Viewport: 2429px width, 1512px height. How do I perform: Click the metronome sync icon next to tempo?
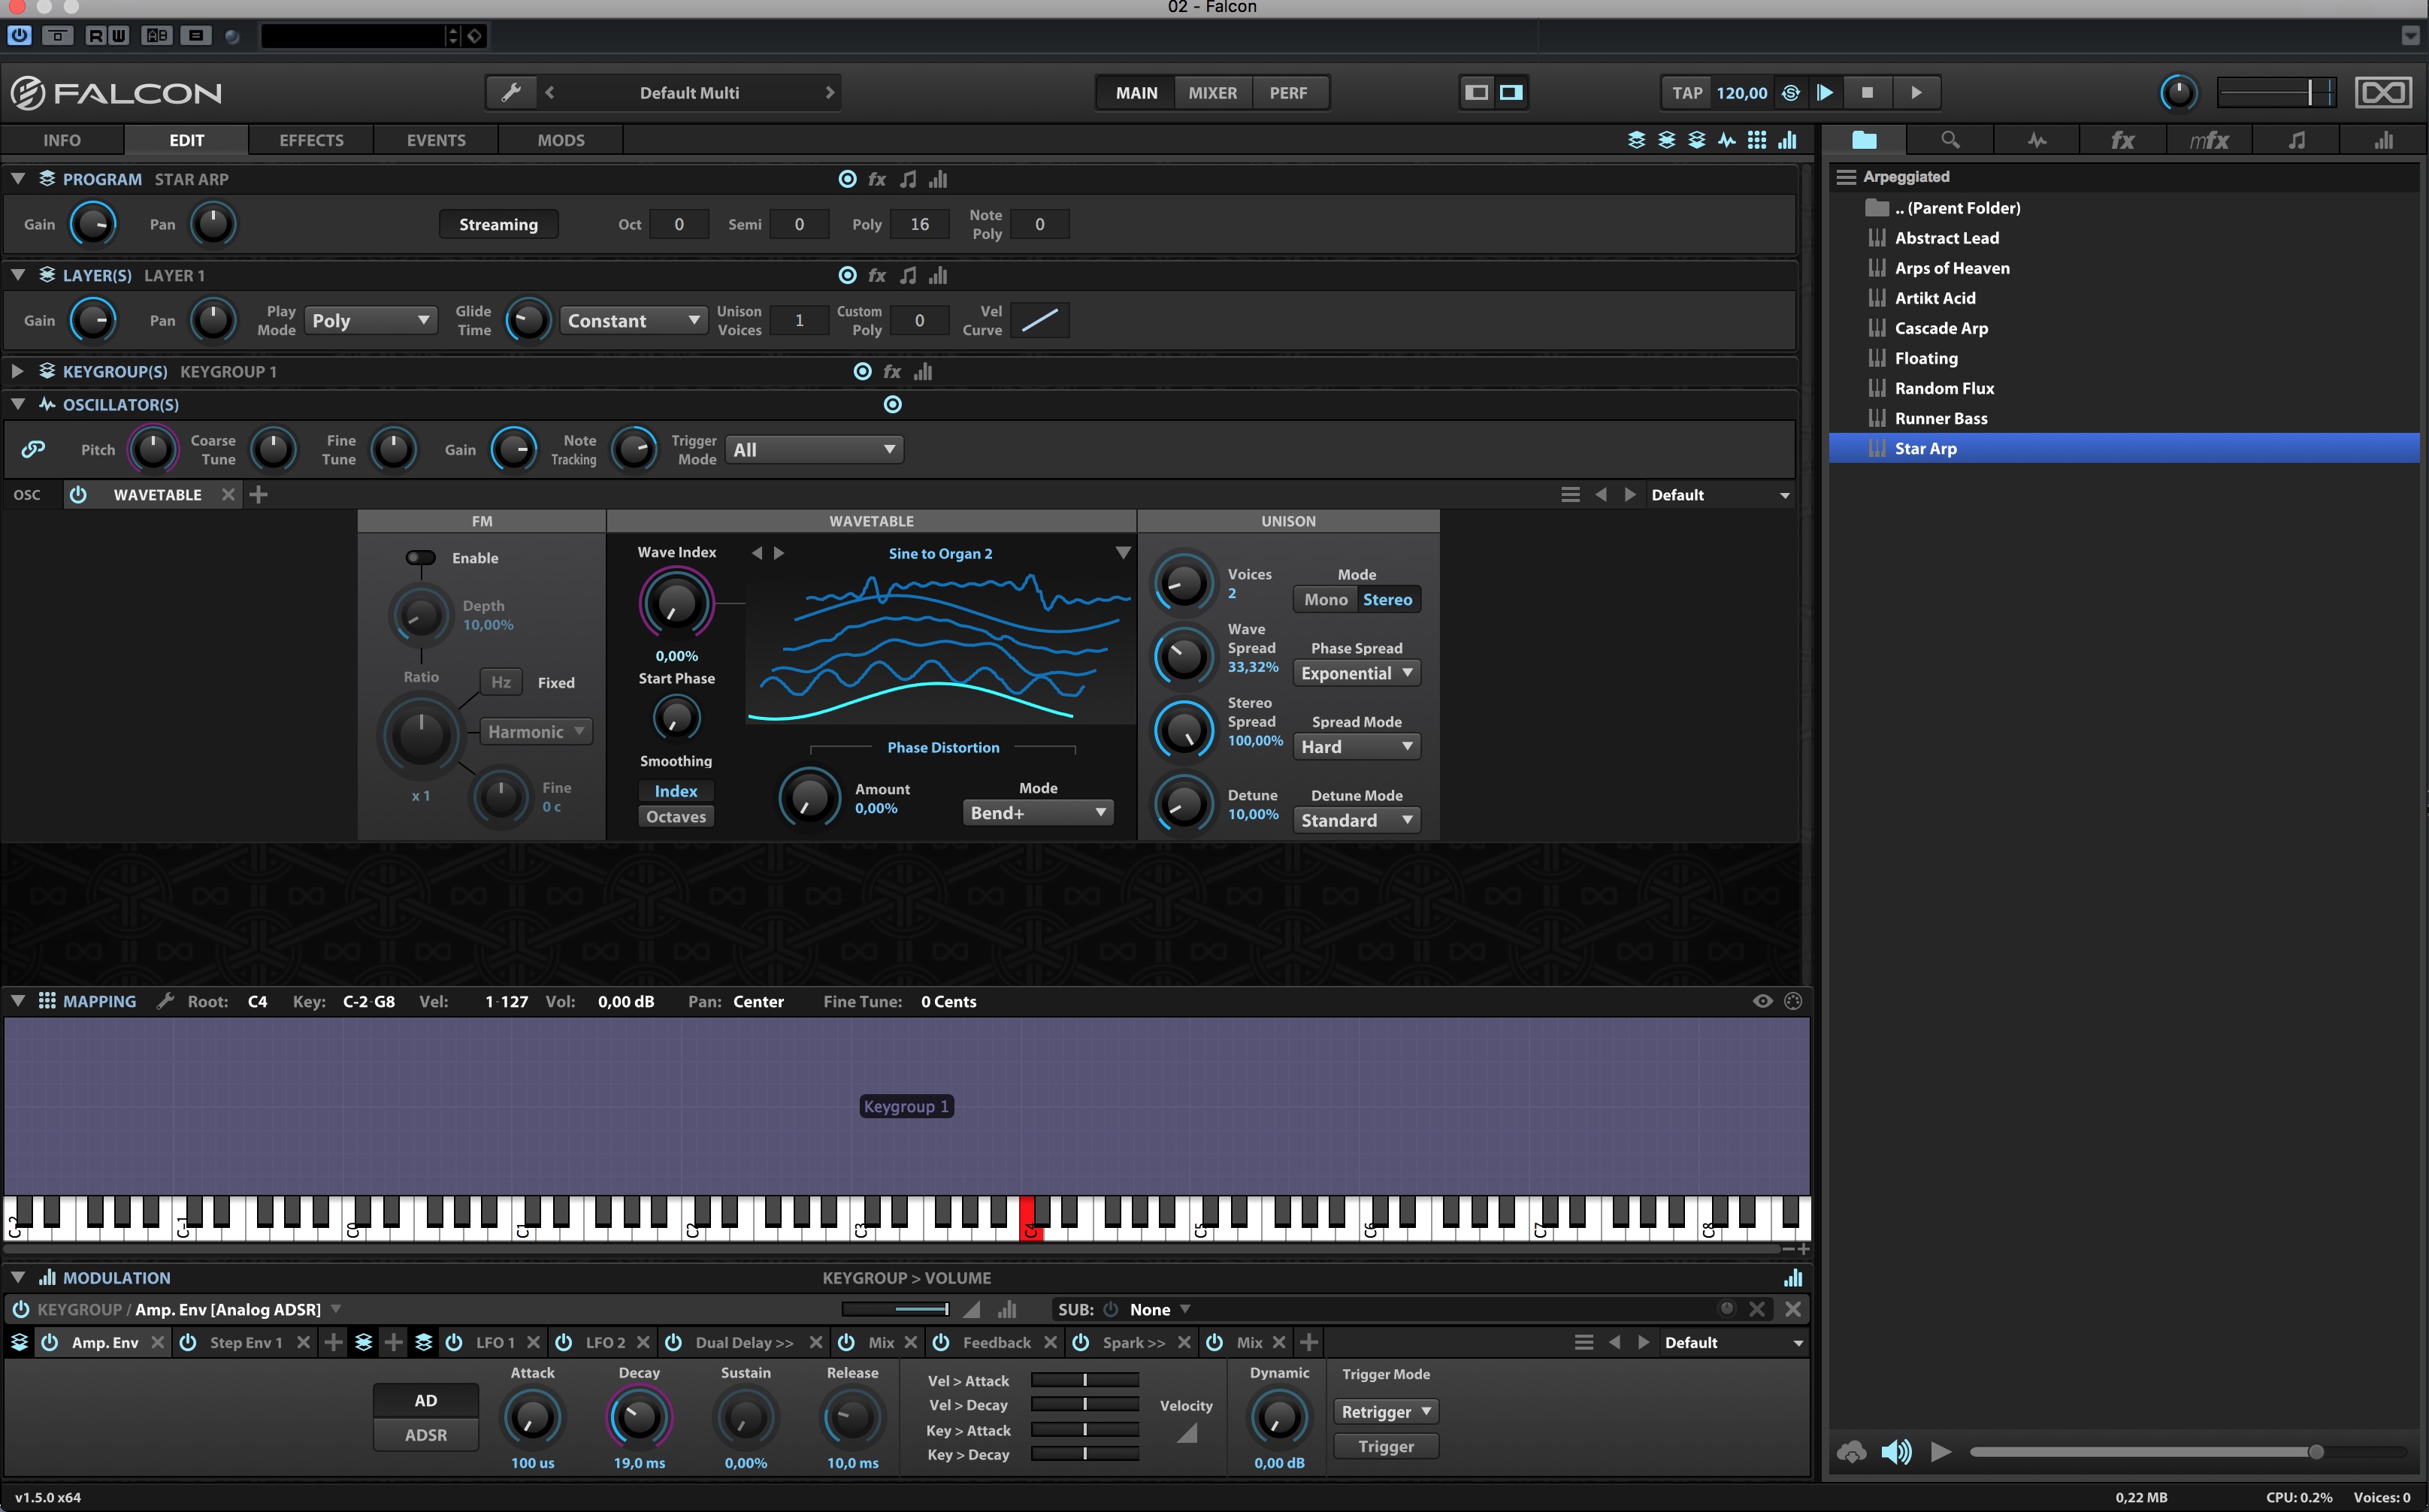[1790, 93]
